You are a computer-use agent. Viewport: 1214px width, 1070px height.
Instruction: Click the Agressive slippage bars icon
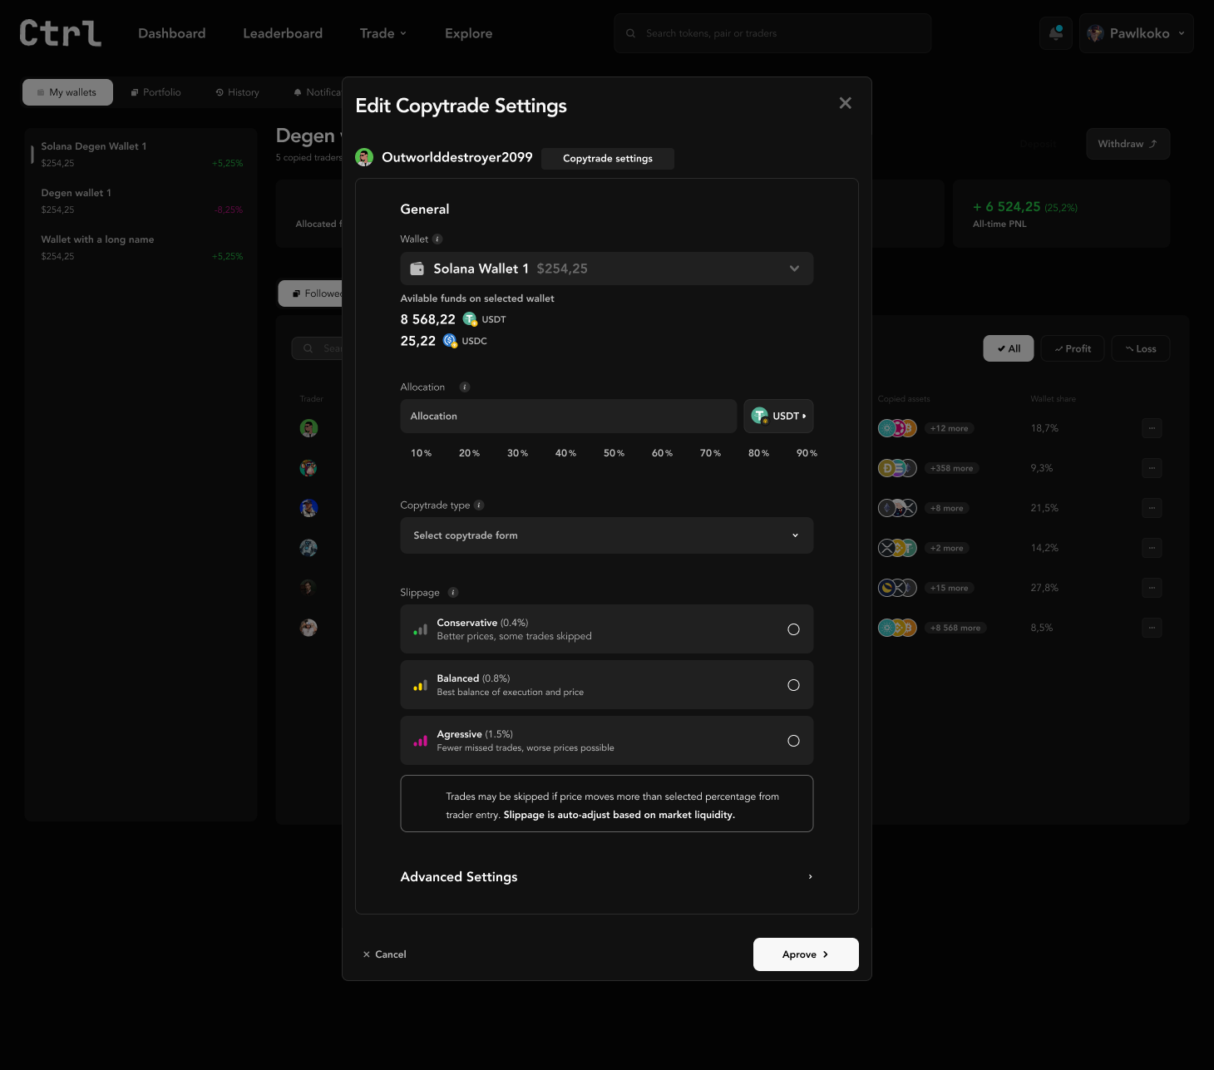[421, 741]
